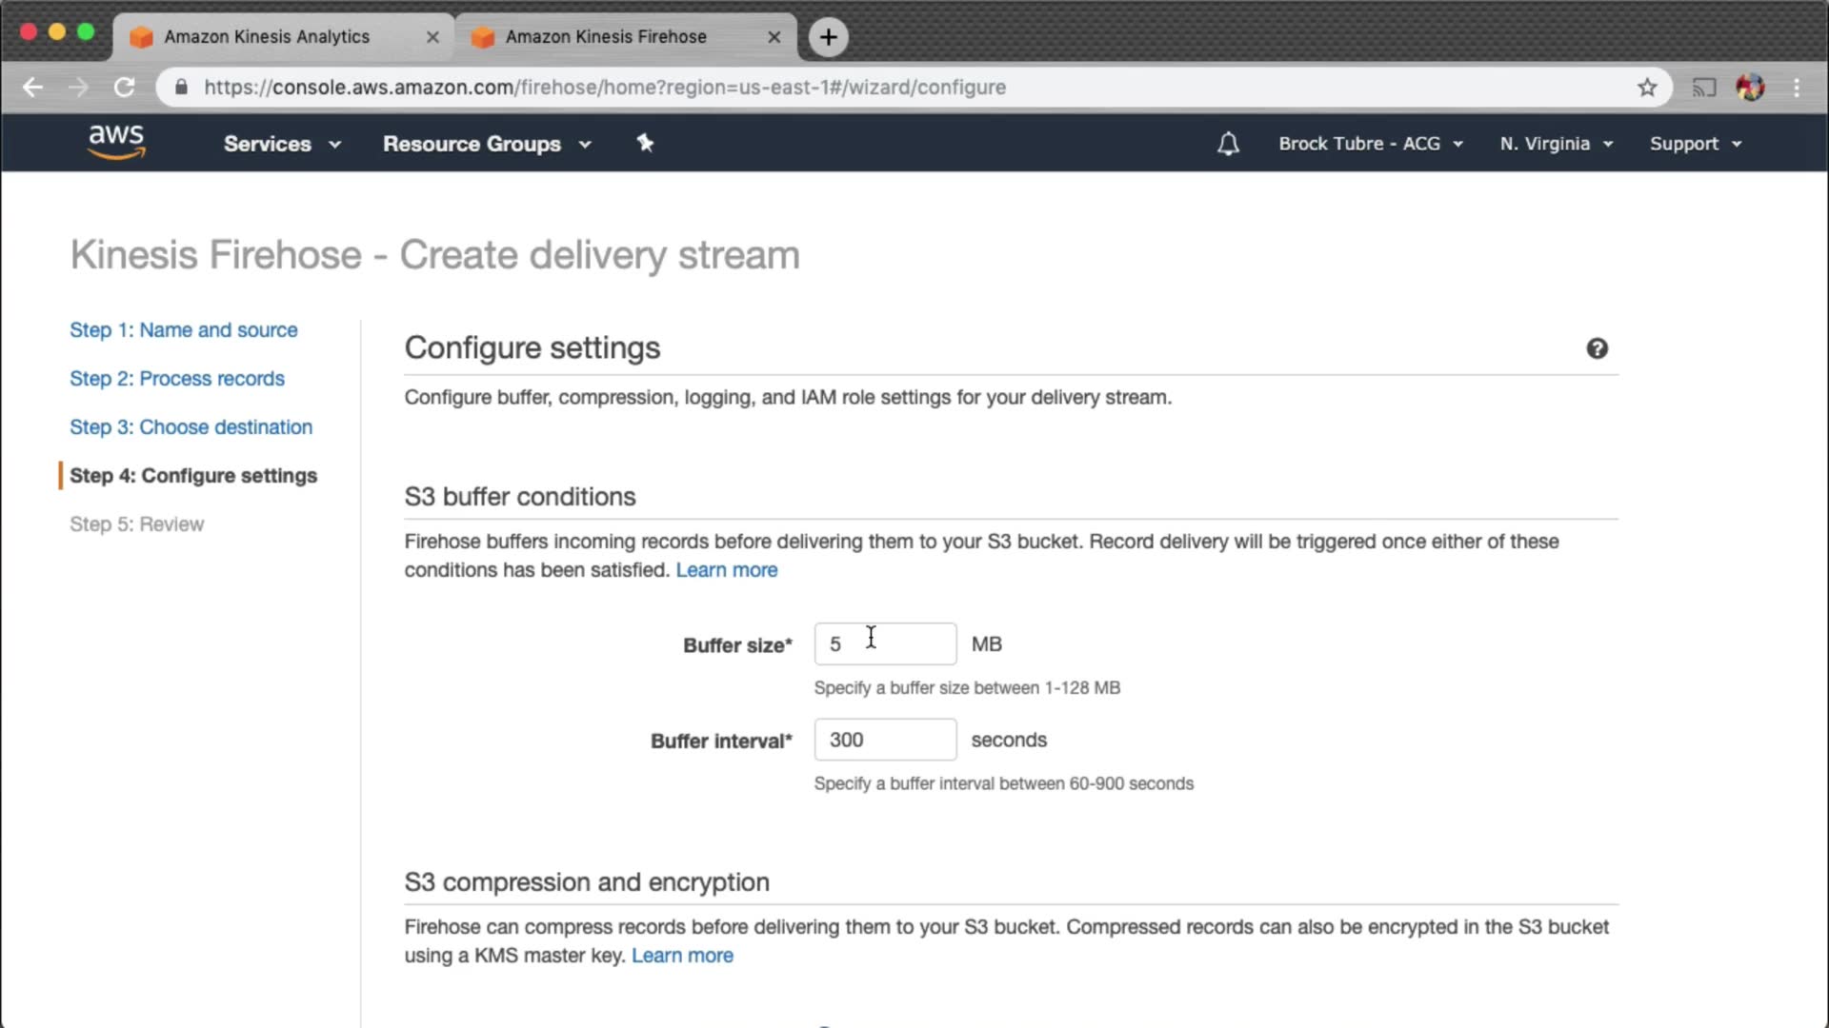
Task: Click the Buffer size input field
Action: coord(885,644)
